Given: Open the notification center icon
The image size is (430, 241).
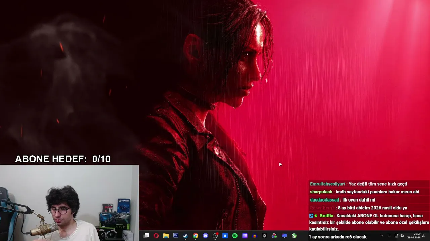Looking at the screenshot, I should (x=424, y=236).
